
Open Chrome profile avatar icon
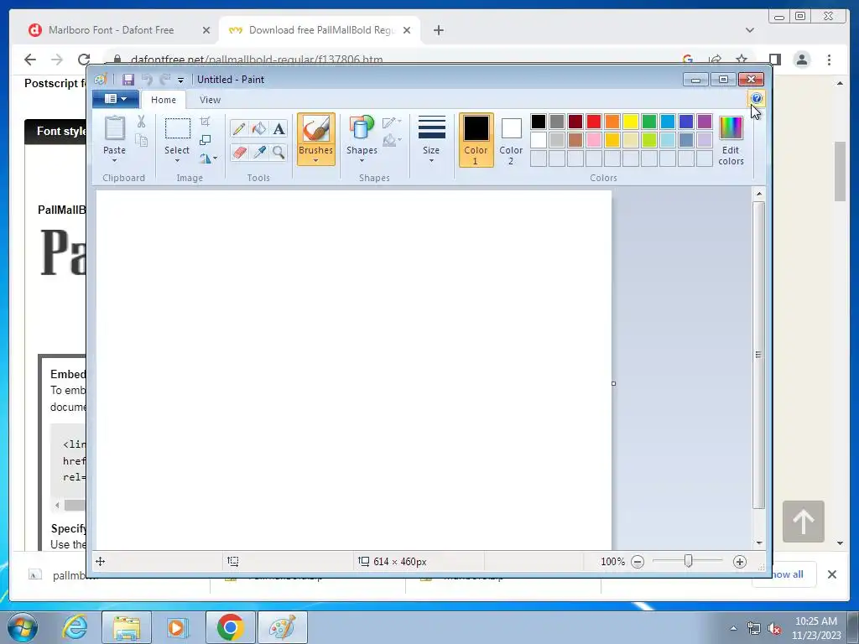(x=801, y=60)
